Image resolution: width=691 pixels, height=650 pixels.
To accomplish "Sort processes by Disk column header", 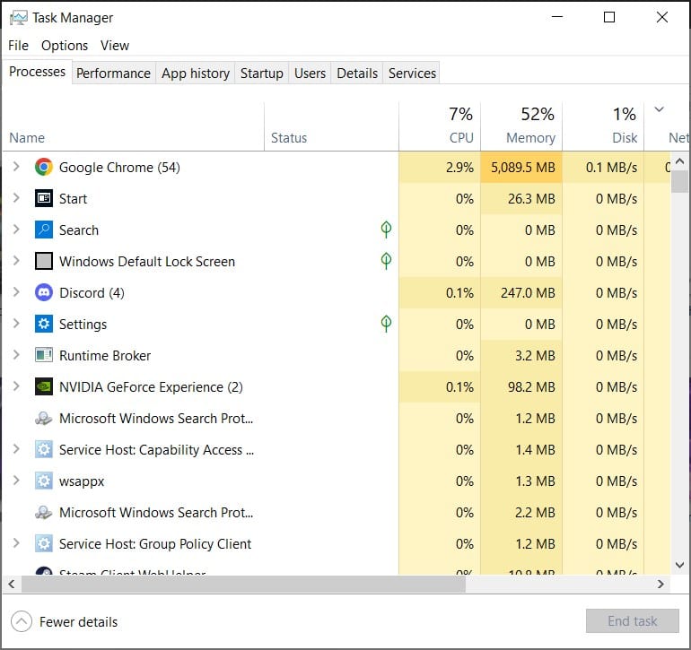I will pyautogui.click(x=603, y=126).
